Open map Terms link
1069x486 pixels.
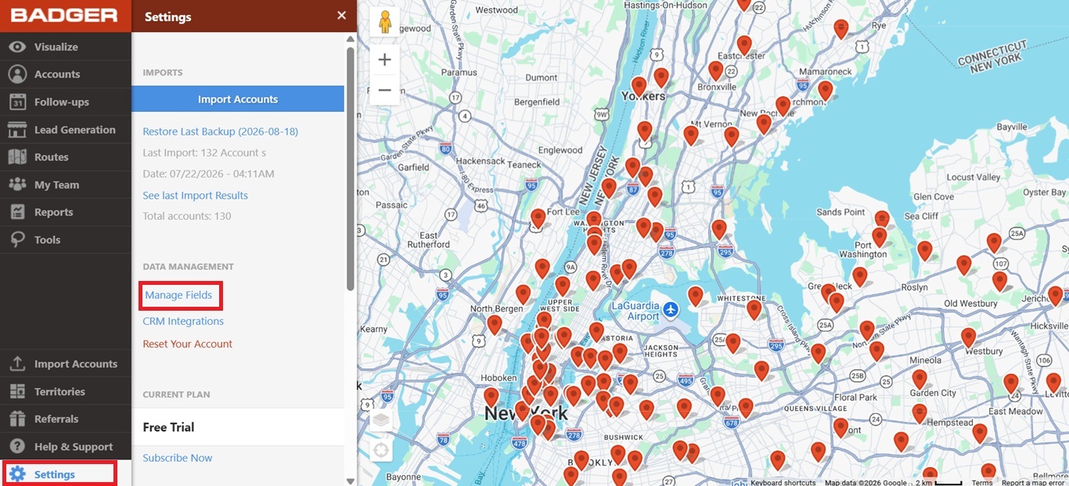pyautogui.click(x=981, y=482)
